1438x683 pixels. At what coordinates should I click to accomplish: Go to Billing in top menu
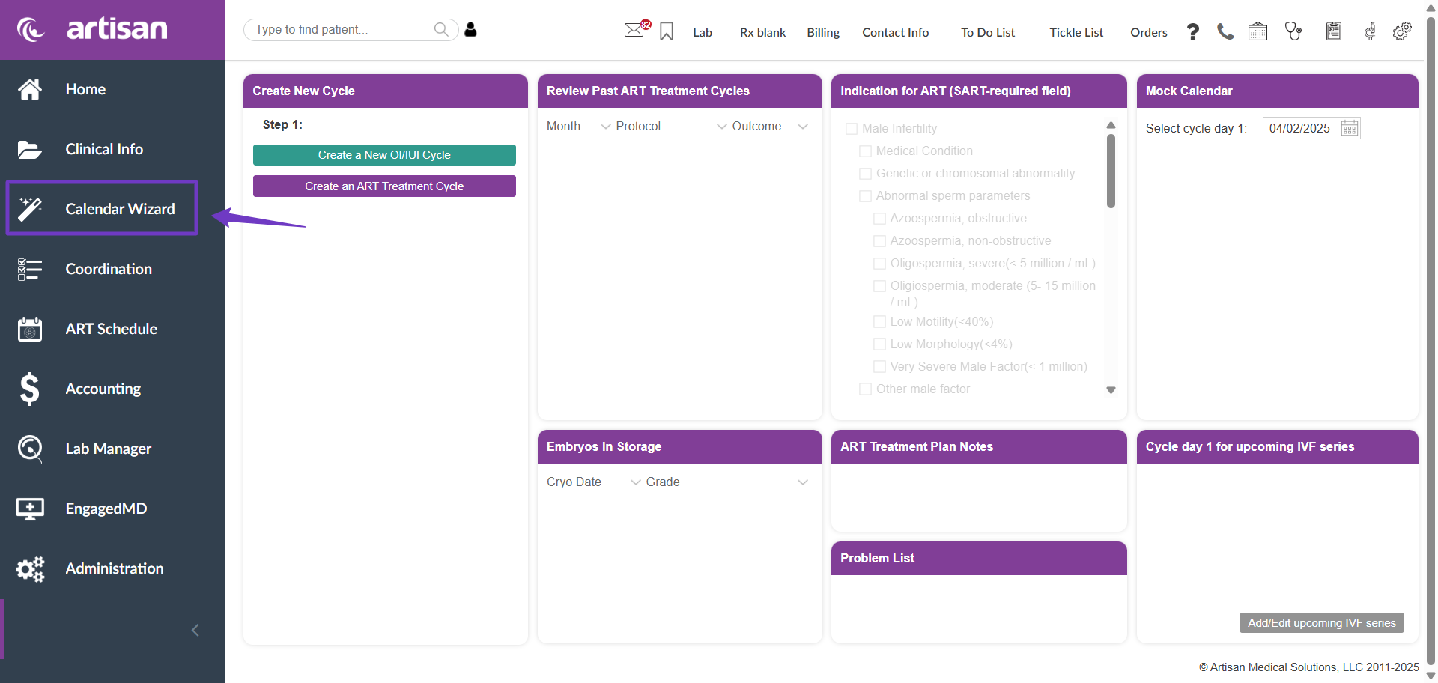[x=823, y=32]
